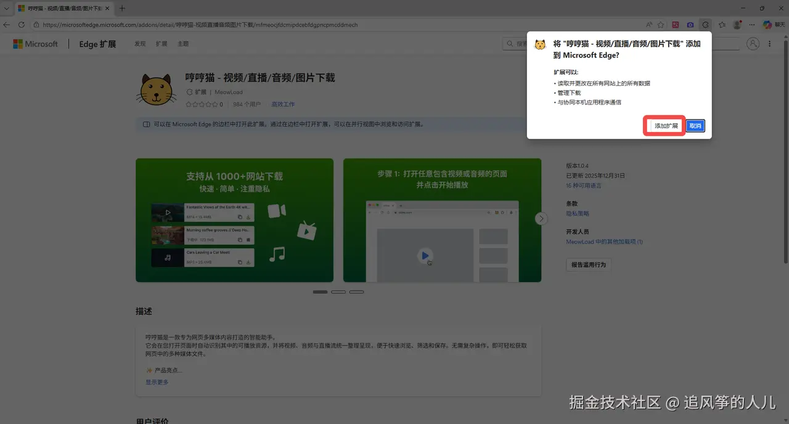Open the second screenshot showing 步骤 1
This screenshot has height=424, width=789.
(x=442, y=220)
